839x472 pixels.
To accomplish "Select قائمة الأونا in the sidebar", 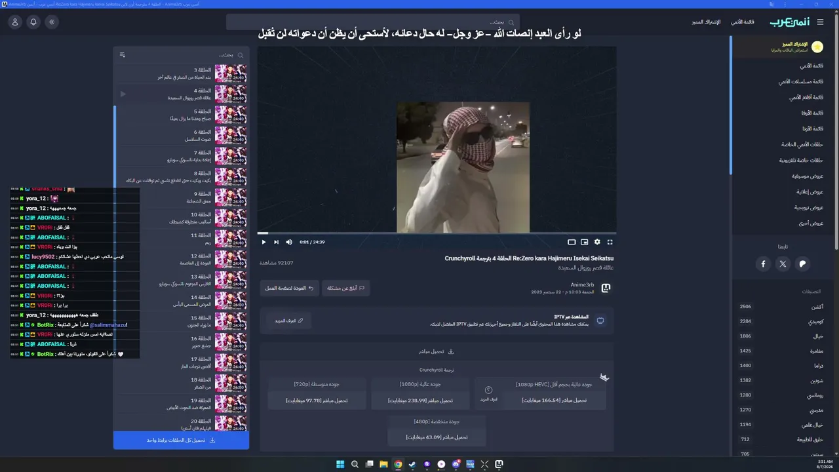I will pos(813,128).
